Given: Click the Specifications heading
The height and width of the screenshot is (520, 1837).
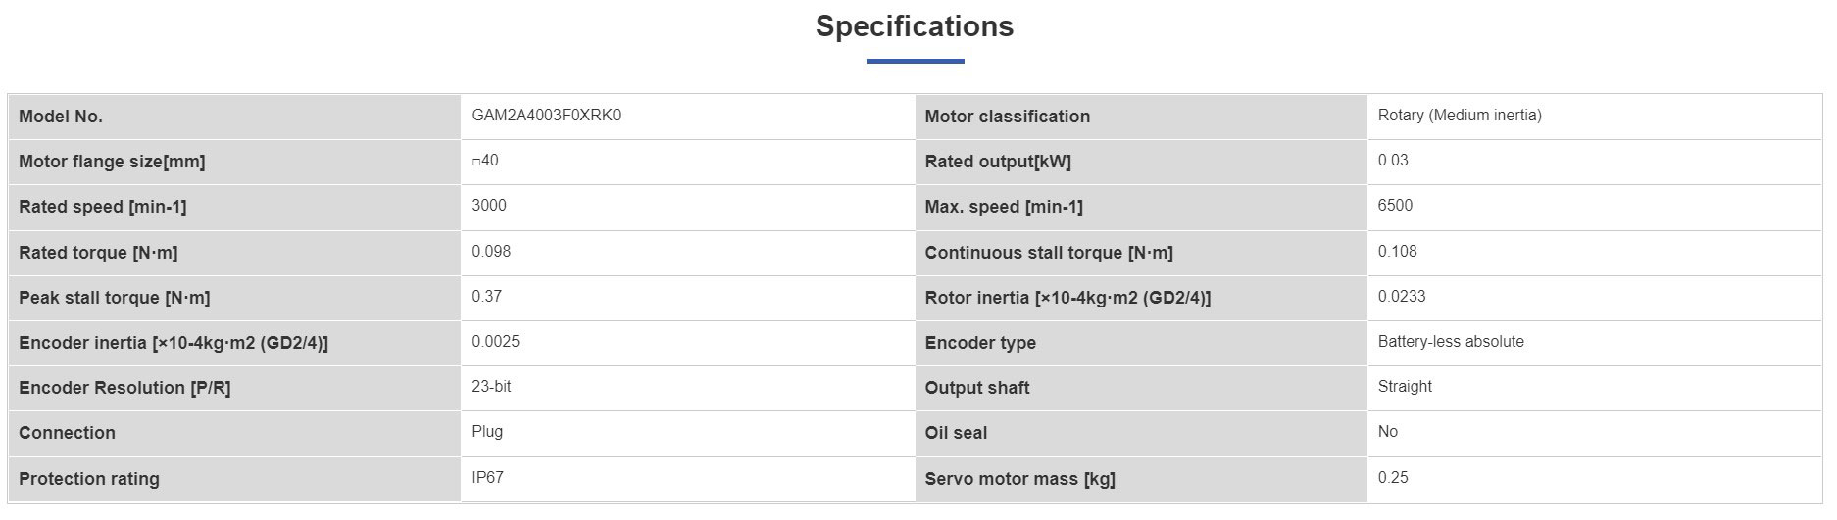Looking at the screenshot, I should 915,25.
